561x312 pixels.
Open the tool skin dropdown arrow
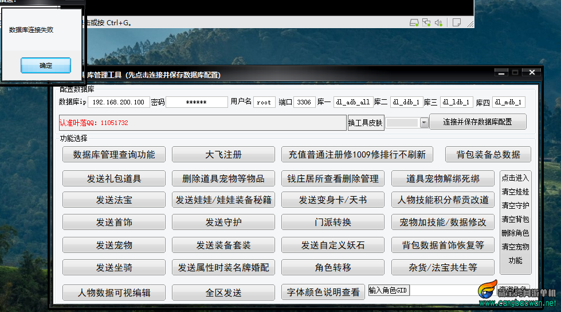[x=424, y=123]
